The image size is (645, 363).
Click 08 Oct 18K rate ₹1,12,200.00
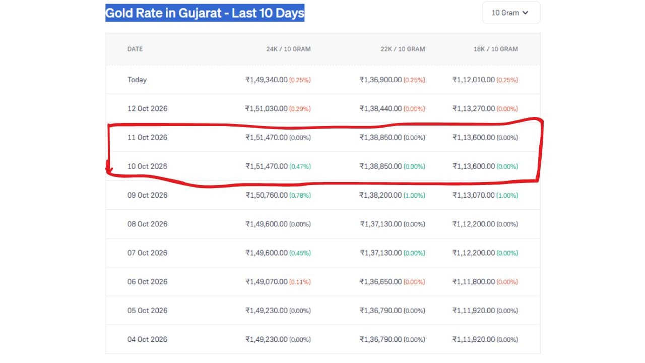(x=474, y=224)
